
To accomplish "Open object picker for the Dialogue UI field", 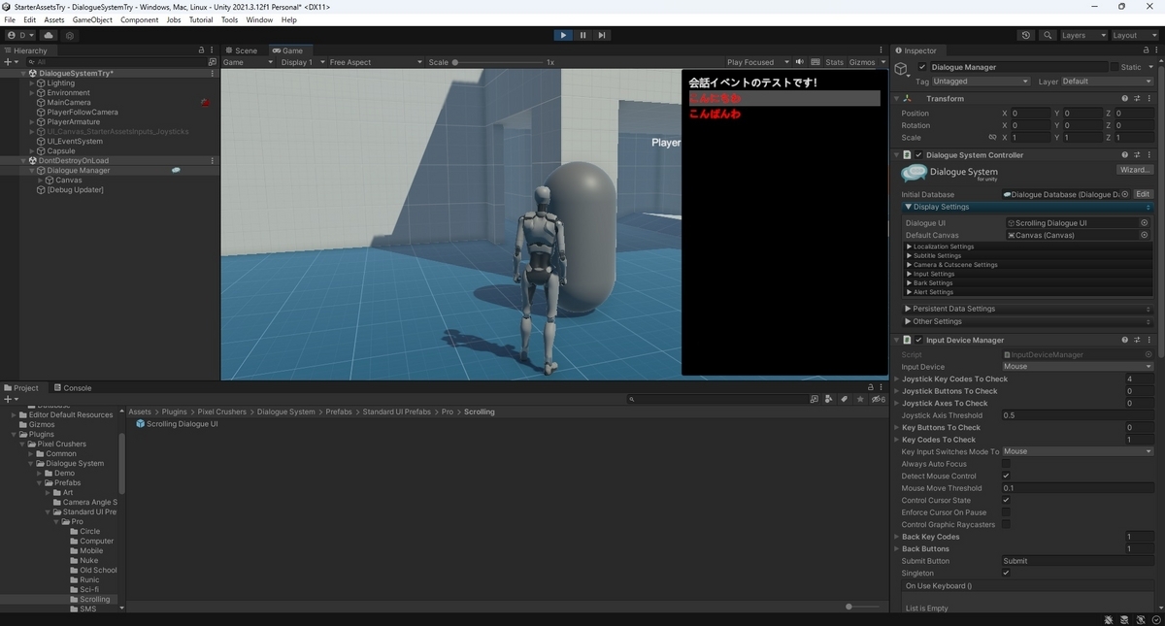I will (1144, 222).
